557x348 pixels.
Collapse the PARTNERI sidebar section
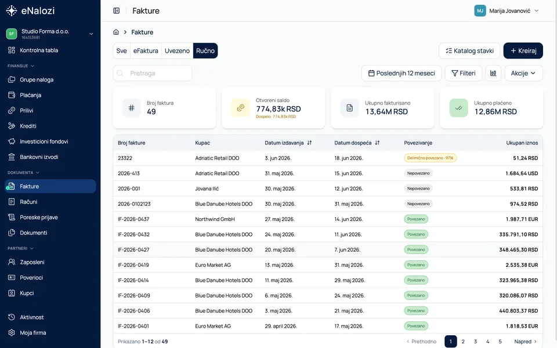click(21, 248)
